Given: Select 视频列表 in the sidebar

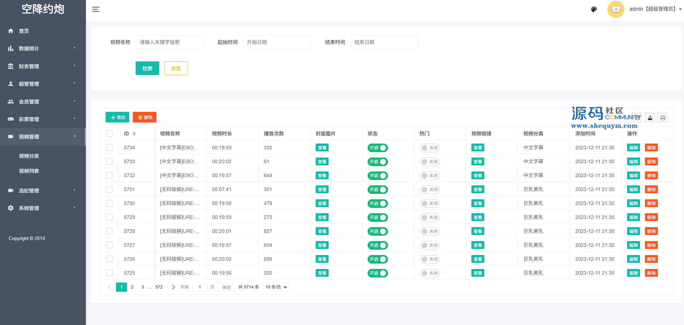Looking at the screenshot, I should [x=29, y=171].
